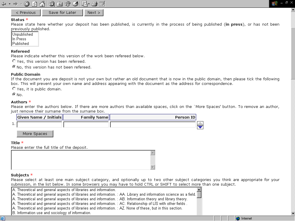Click the Family Name input field
Screen dimensions: 295x221
click(86, 125)
